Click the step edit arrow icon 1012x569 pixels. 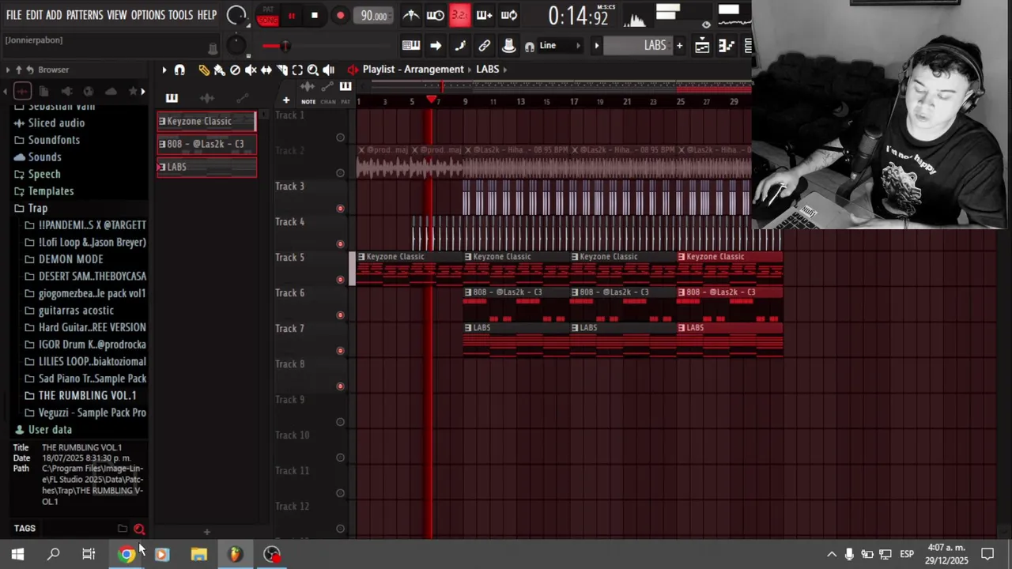coord(436,46)
